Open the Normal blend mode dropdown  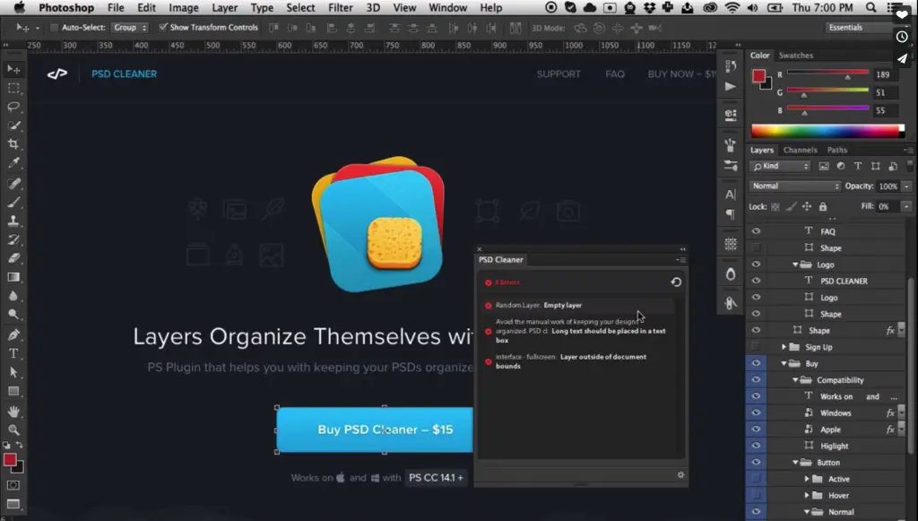pos(795,187)
